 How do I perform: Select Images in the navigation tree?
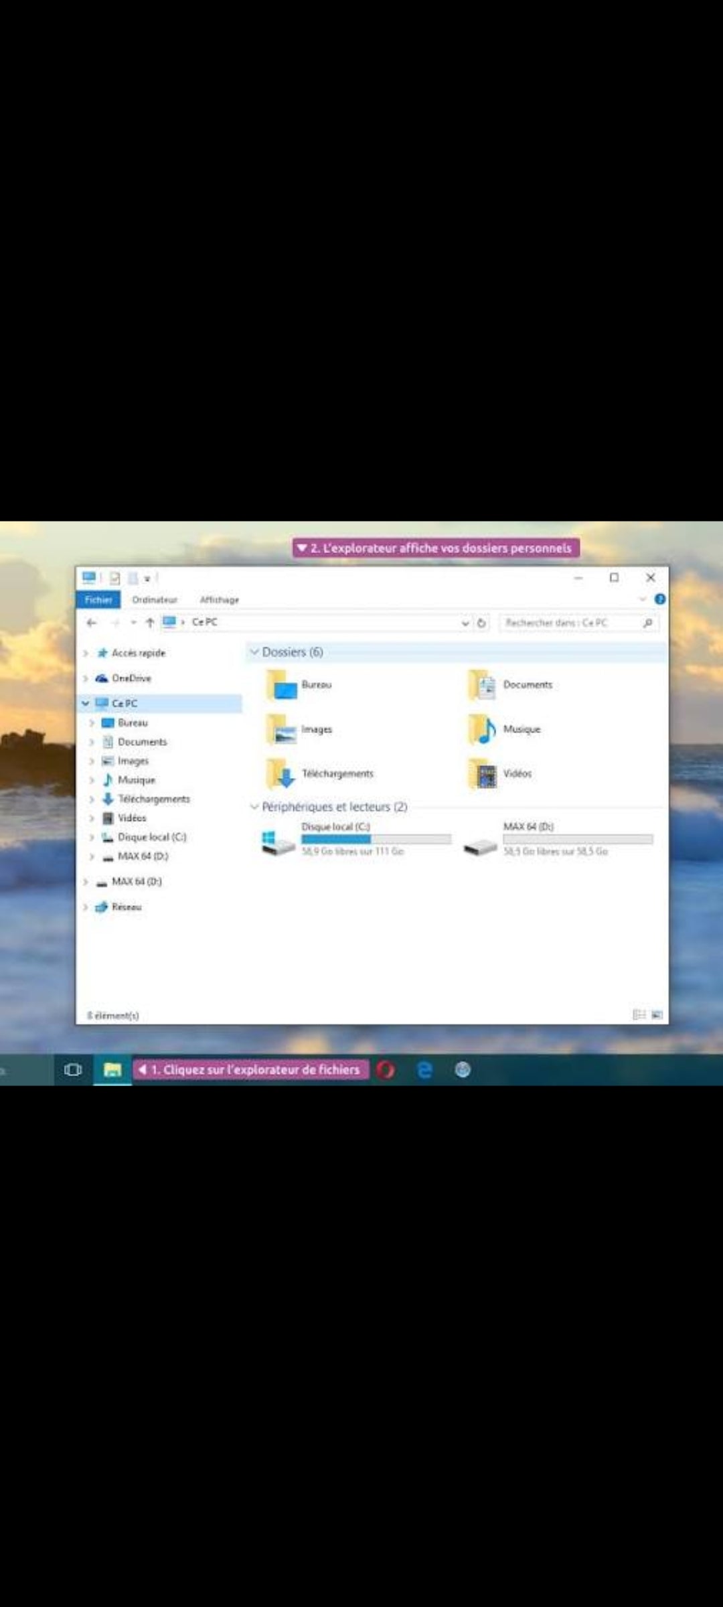tap(133, 761)
